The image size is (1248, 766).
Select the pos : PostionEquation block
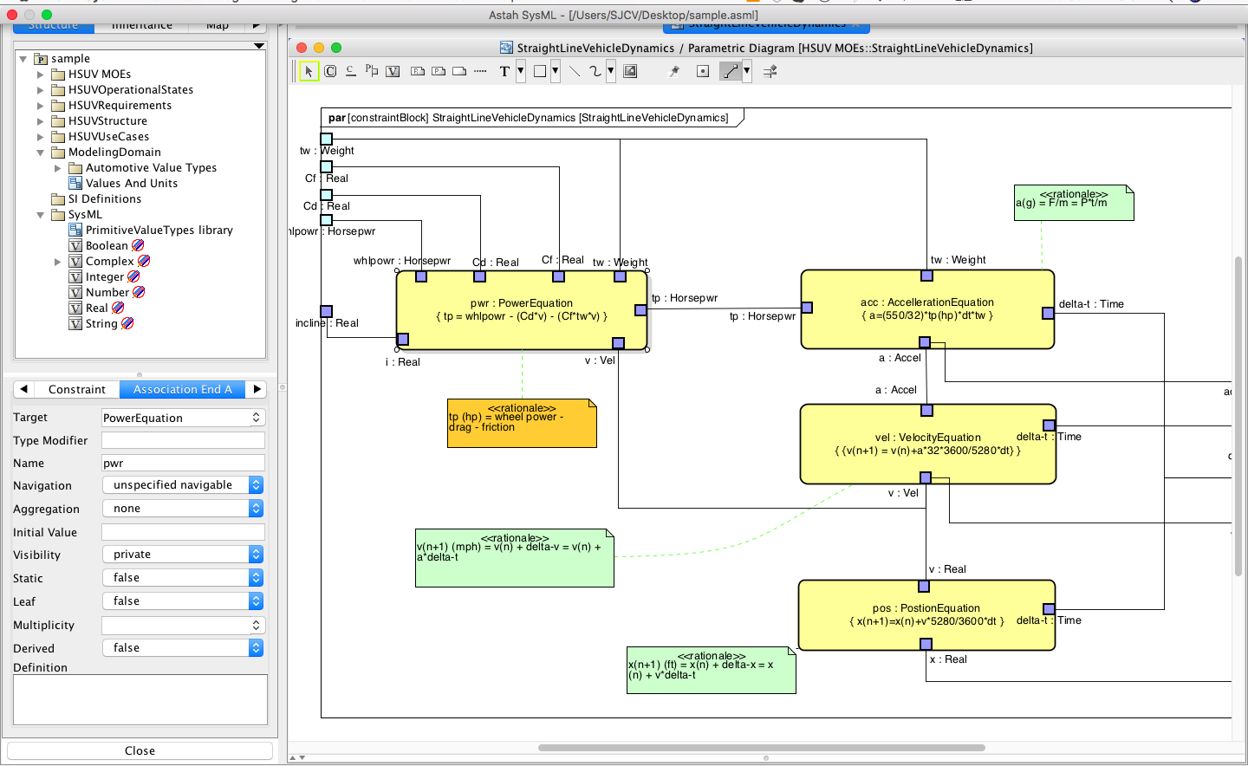[926, 615]
